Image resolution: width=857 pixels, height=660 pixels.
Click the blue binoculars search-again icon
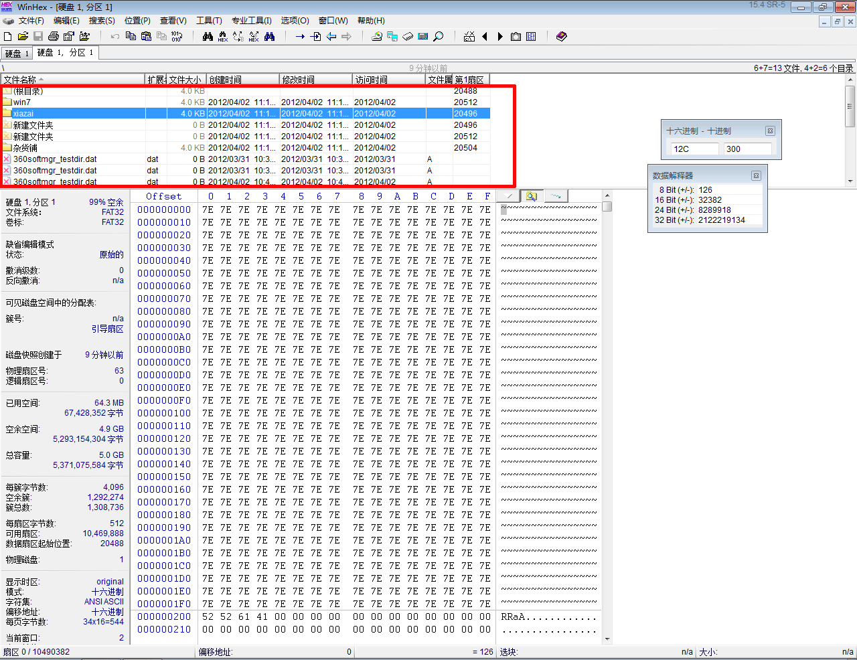coord(269,36)
